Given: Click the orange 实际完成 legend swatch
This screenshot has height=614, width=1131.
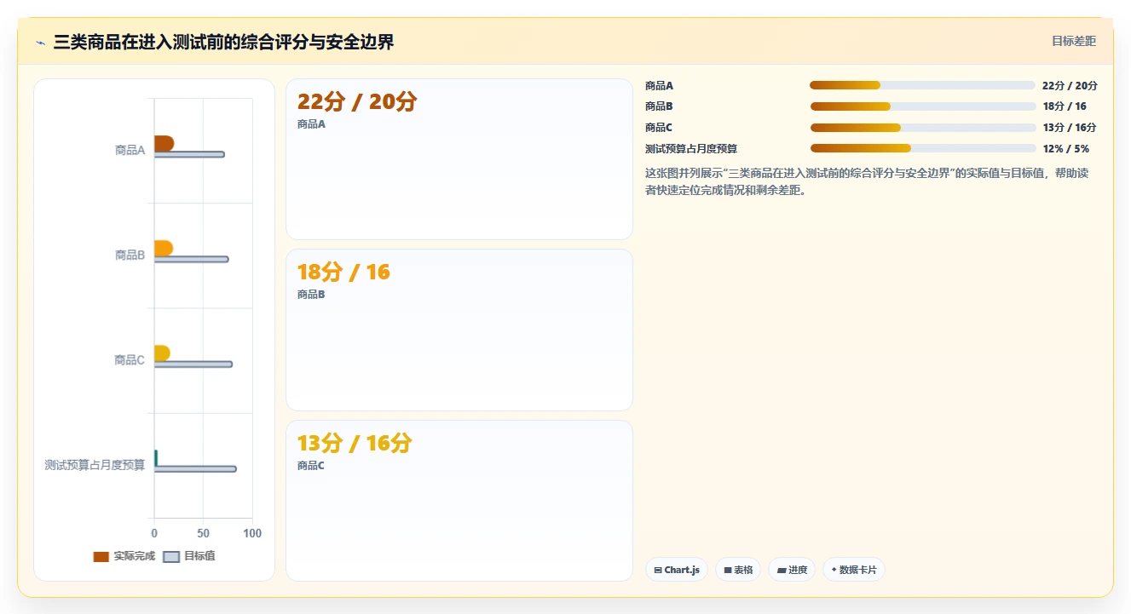Looking at the screenshot, I should click(x=101, y=557).
